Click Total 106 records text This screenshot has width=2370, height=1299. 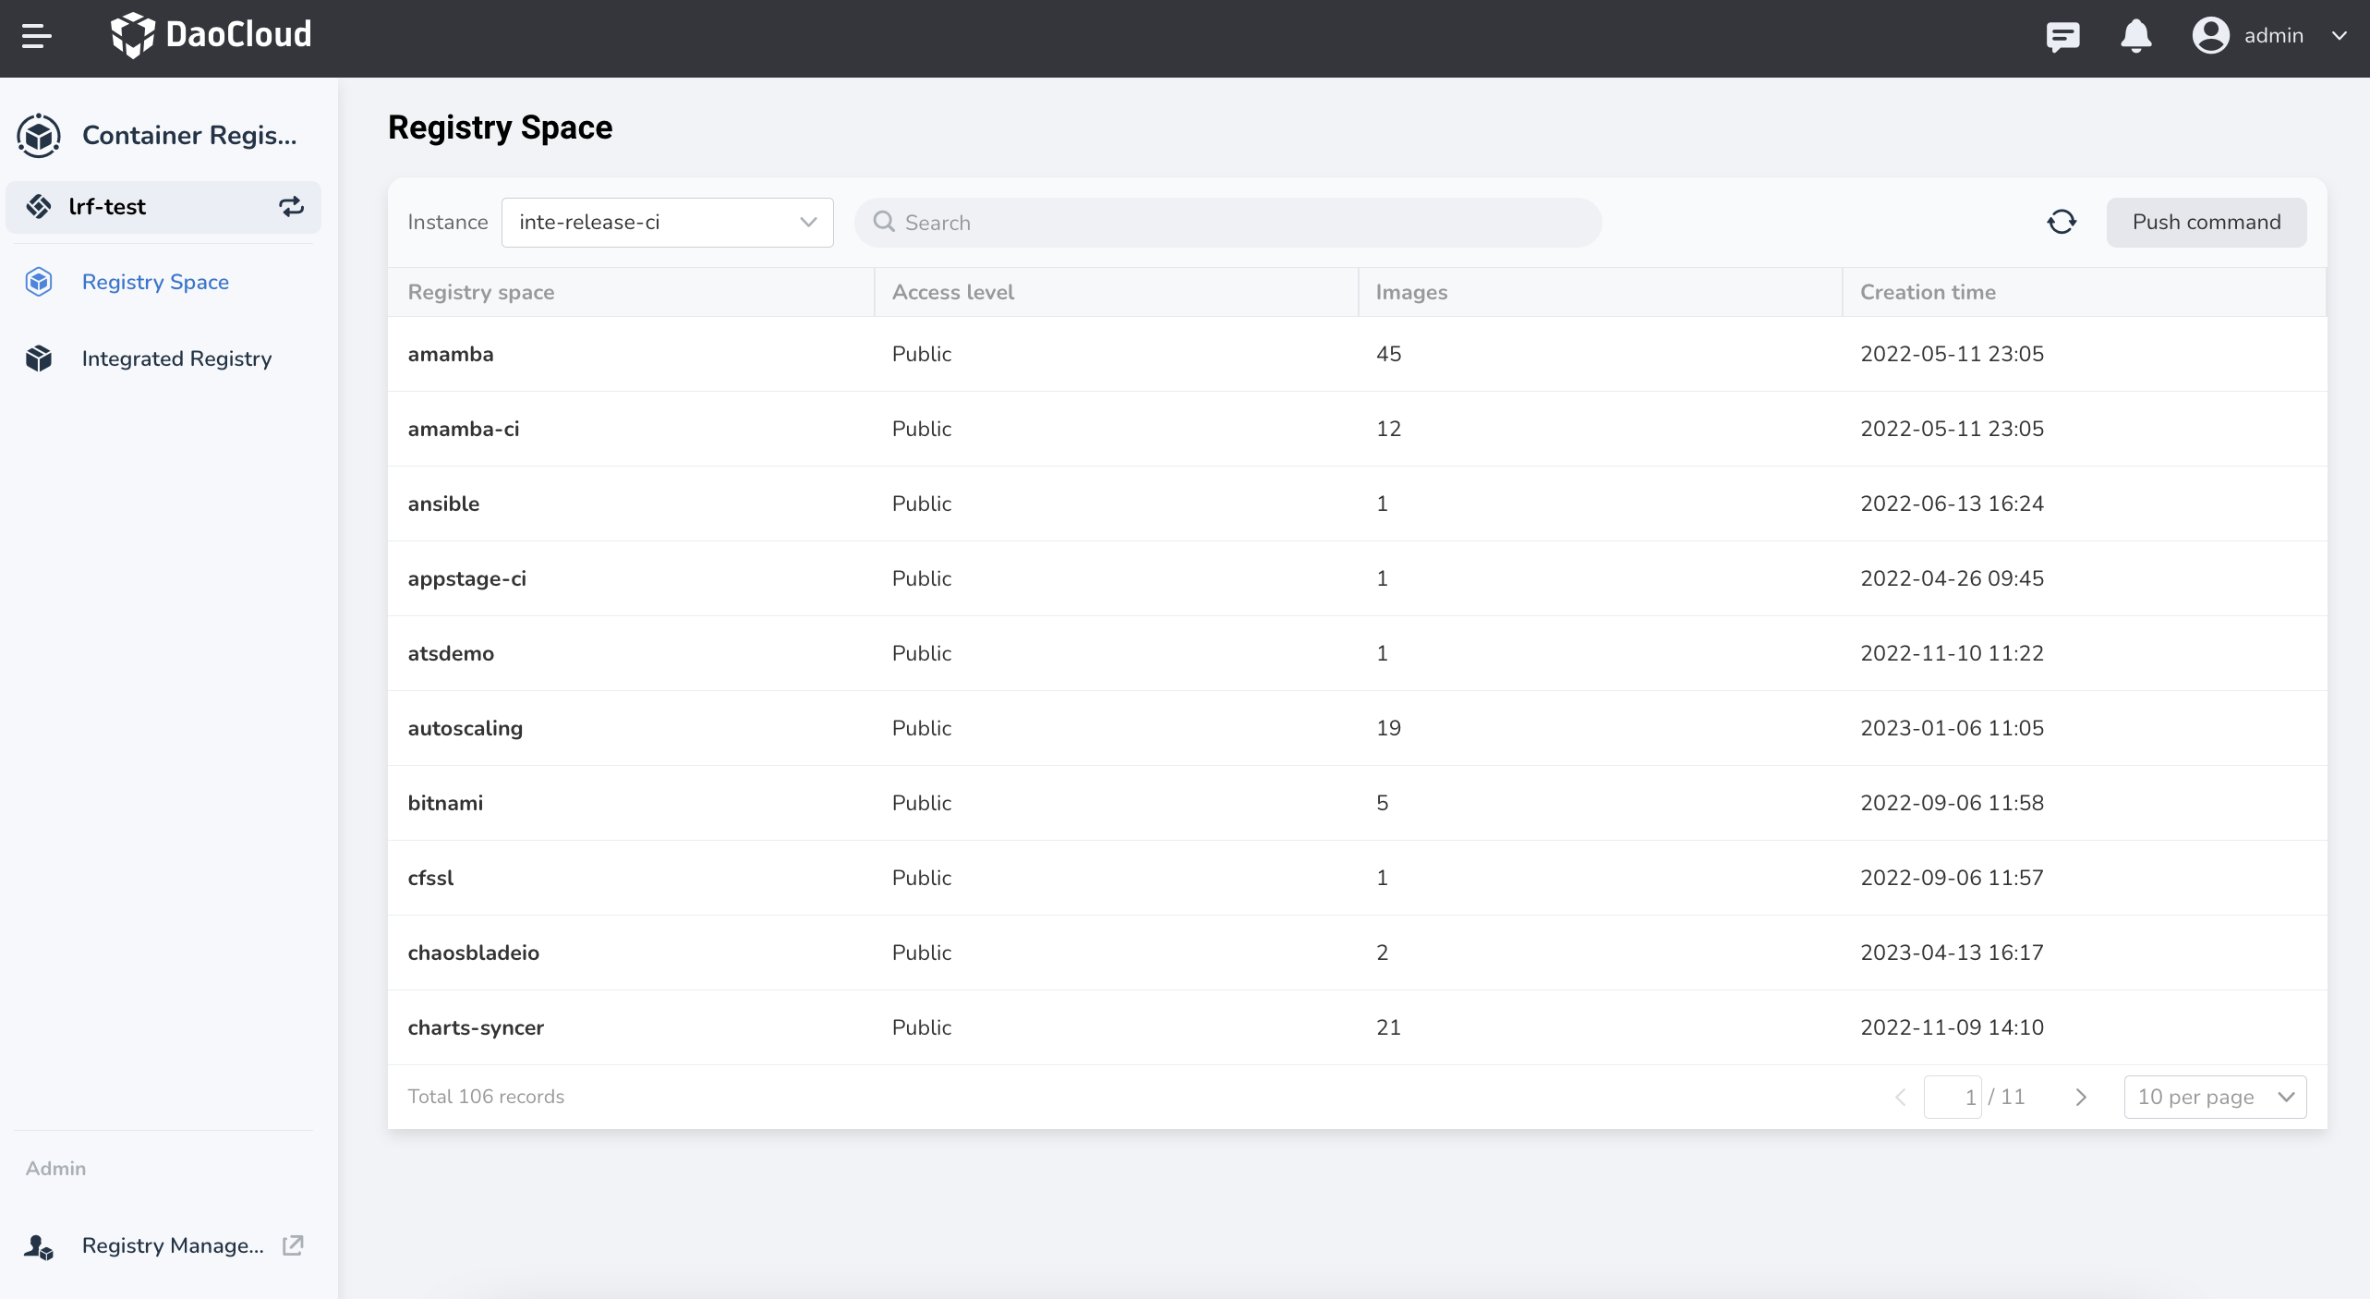click(486, 1097)
